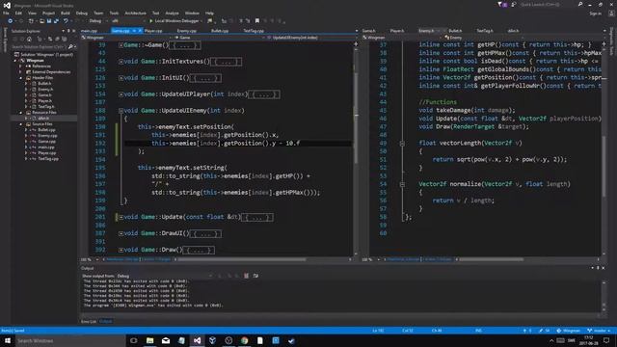
Task: Collapse the Source Files folder
Action: click(x=21, y=124)
